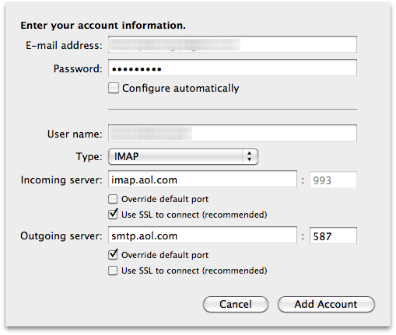
Task: Uncheck Use SSL to connect for incoming server
Action: pyautogui.click(x=113, y=215)
